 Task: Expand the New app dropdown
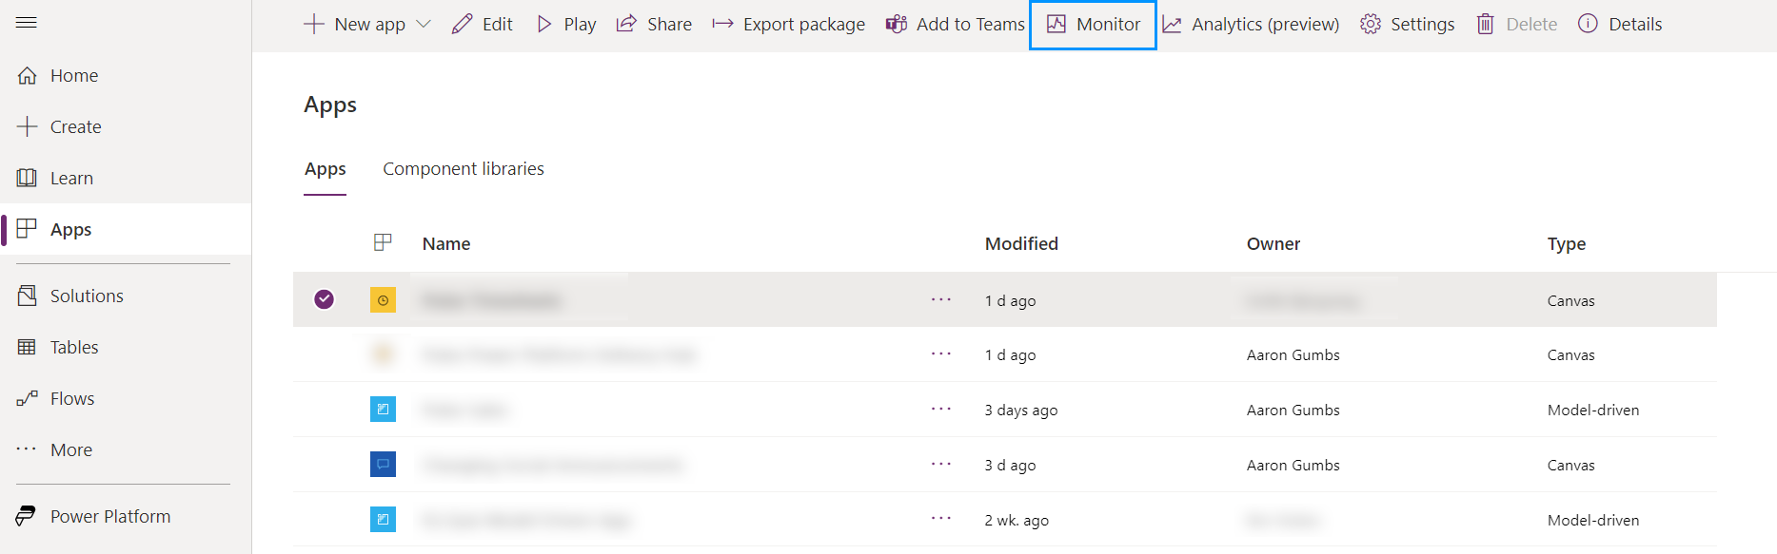pyautogui.click(x=425, y=24)
